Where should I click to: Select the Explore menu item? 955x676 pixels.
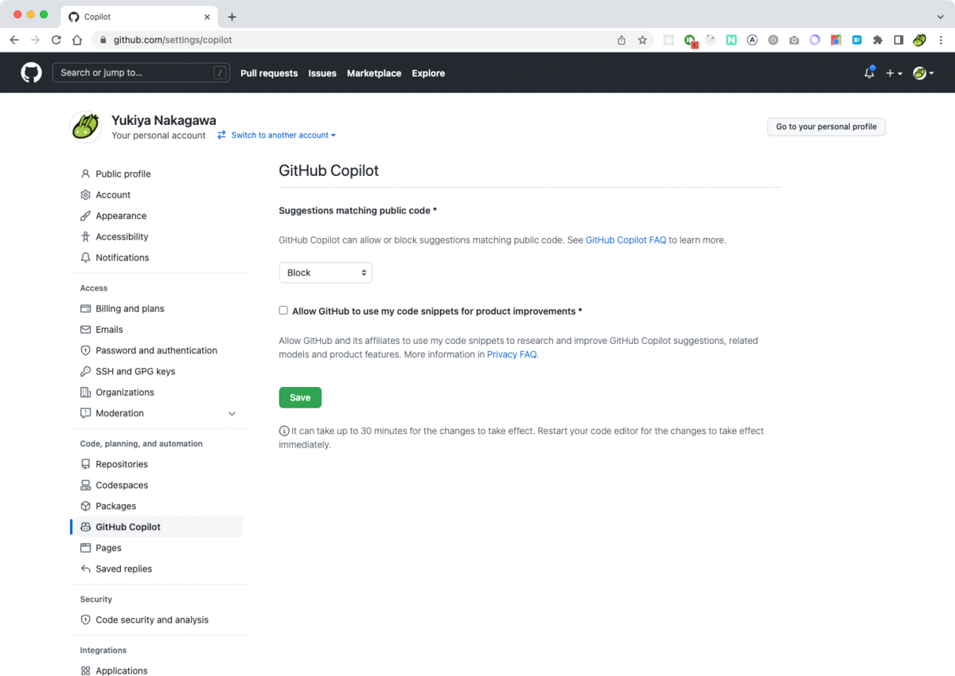tap(428, 72)
